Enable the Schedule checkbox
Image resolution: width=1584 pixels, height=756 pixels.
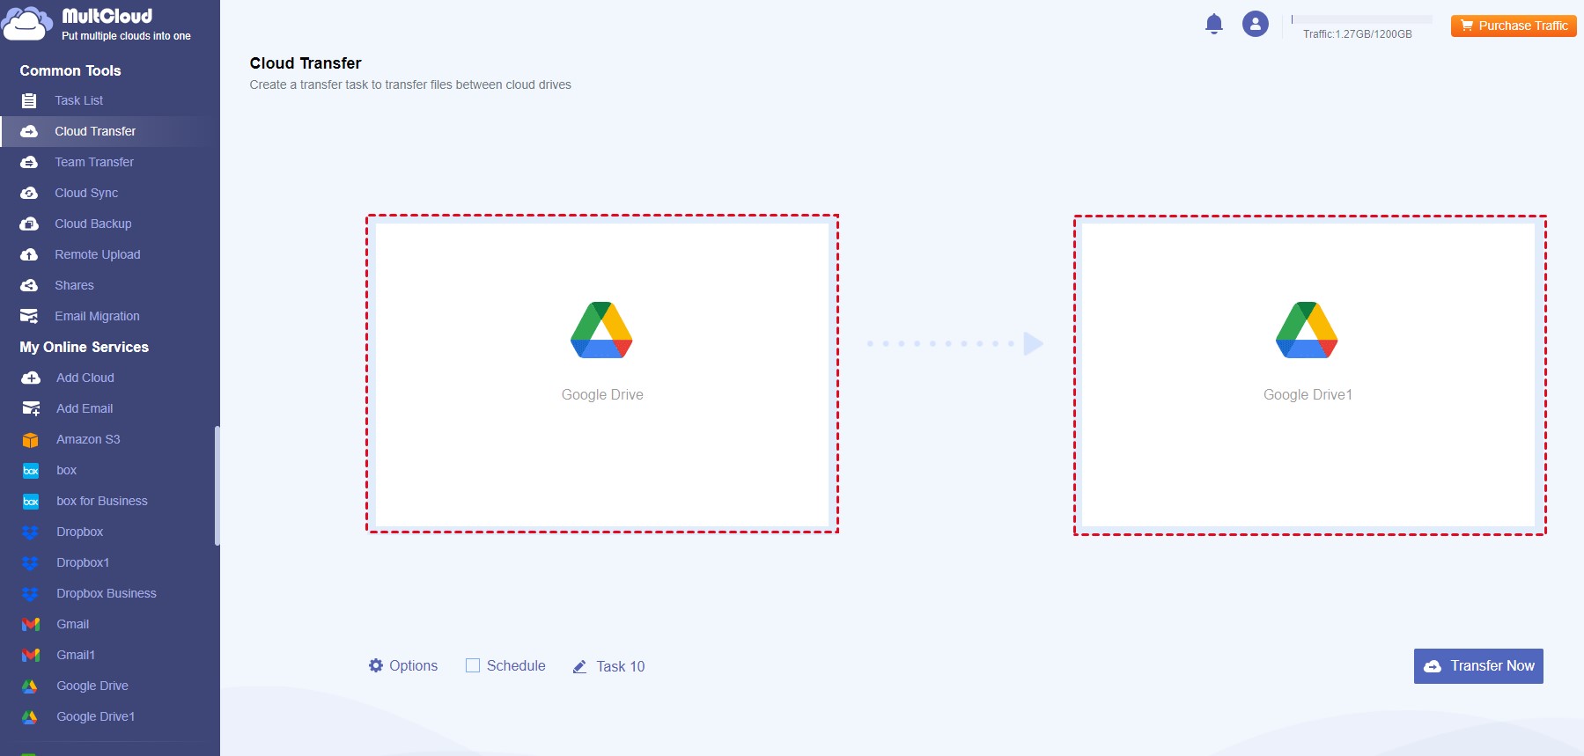(x=473, y=665)
